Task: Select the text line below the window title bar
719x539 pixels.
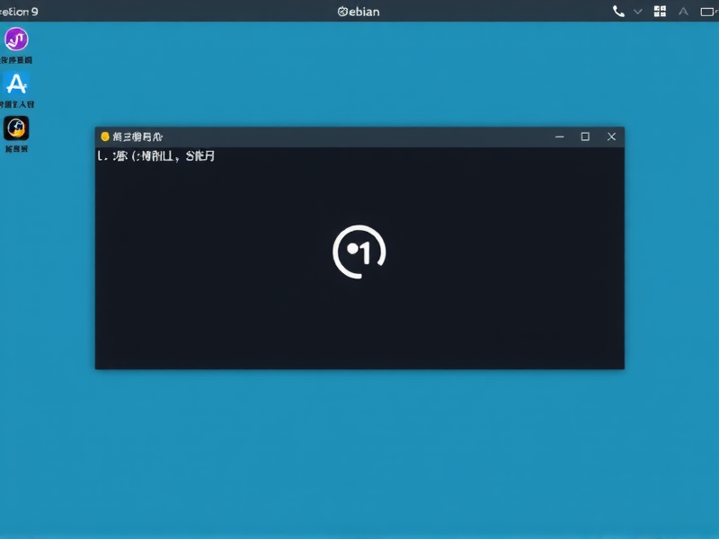Action: point(157,155)
